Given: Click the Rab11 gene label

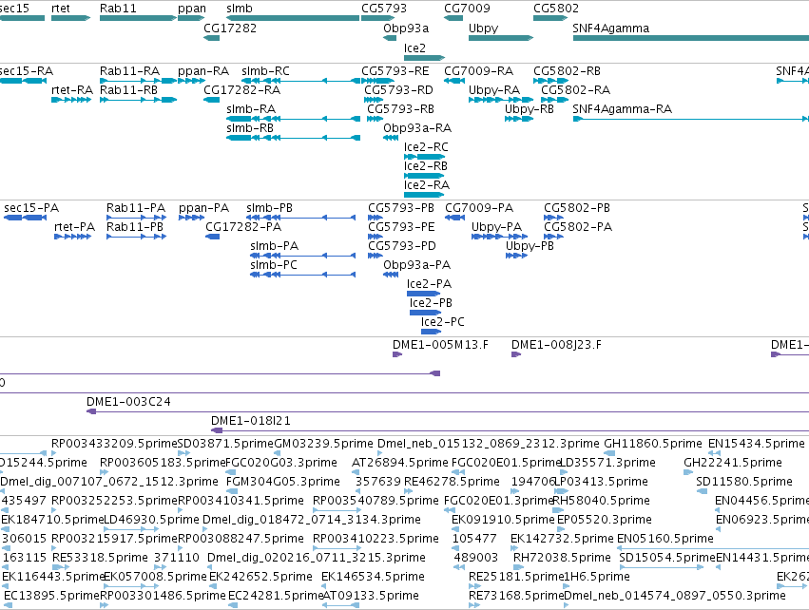Looking at the screenshot, I should [x=118, y=9].
